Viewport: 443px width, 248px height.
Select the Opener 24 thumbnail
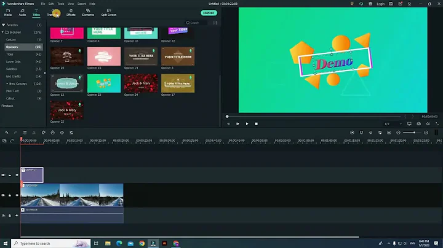click(x=141, y=83)
